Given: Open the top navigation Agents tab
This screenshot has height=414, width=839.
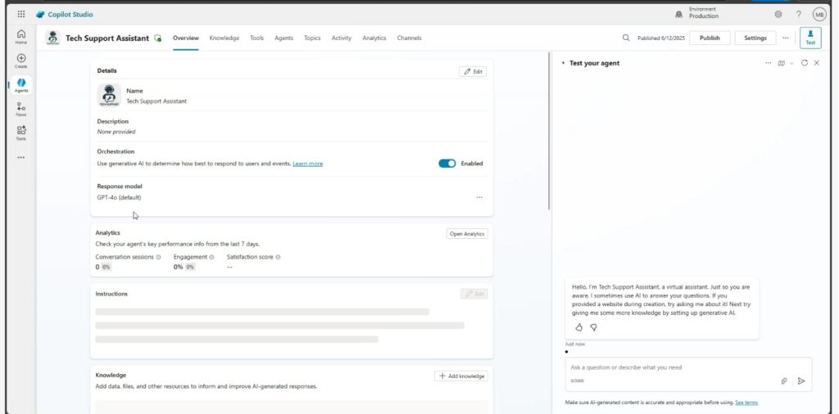Looking at the screenshot, I should tap(283, 38).
